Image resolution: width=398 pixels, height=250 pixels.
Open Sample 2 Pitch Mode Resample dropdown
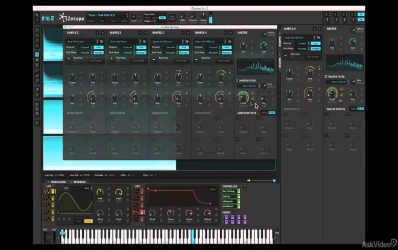[x=128, y=52]
